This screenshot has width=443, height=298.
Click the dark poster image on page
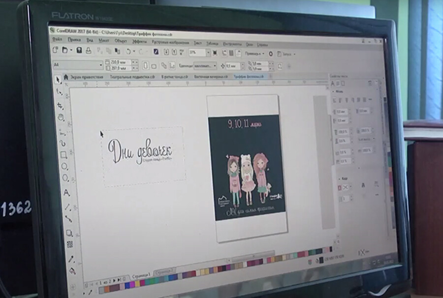point(247,167)
